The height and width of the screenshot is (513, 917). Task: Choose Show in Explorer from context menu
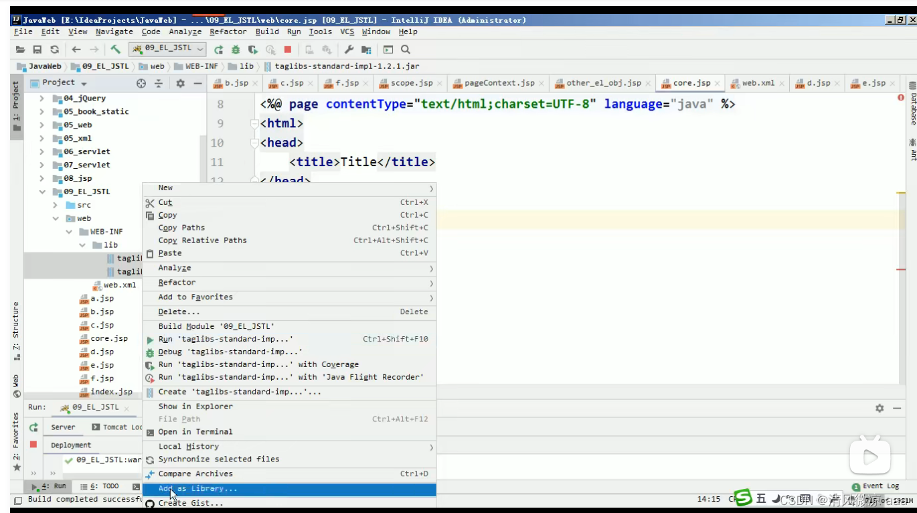click(289, 407)
